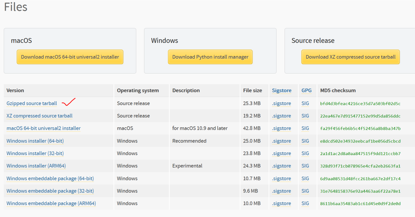Open SIG link for macOS 64-bit universal2 installer row
This screenshot has width=415, height=217.
tap(305, 128)
